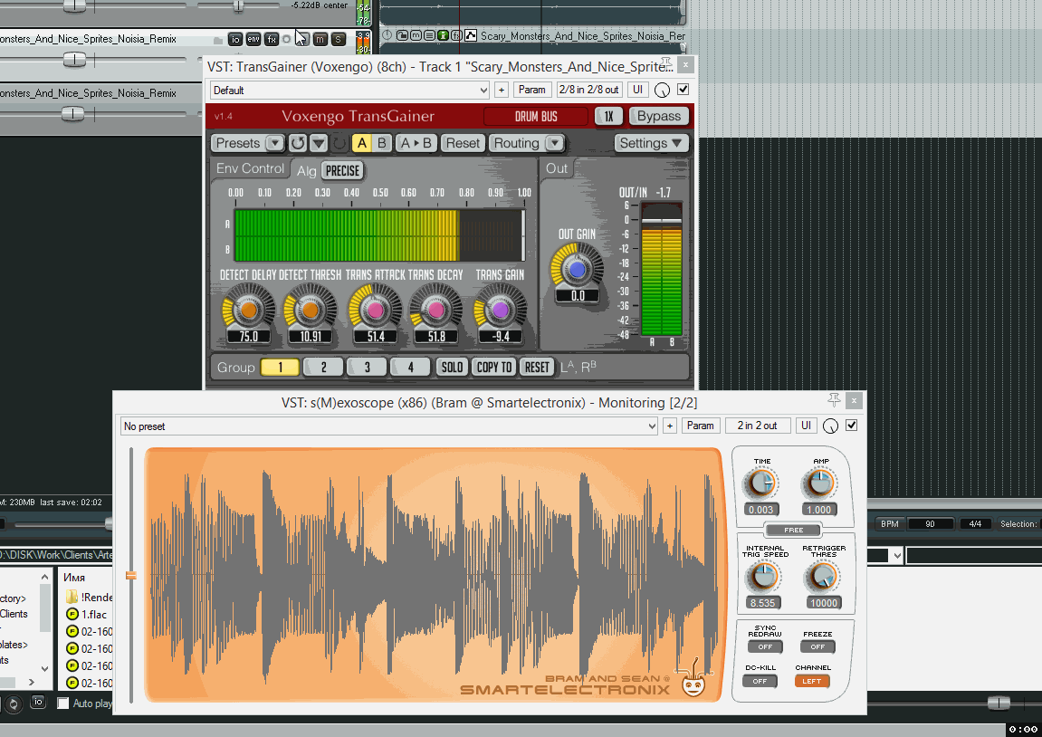The image size is (1042, 737).
Task: Pin the TransGainer window on top
Action: click(x=666, y=63)
